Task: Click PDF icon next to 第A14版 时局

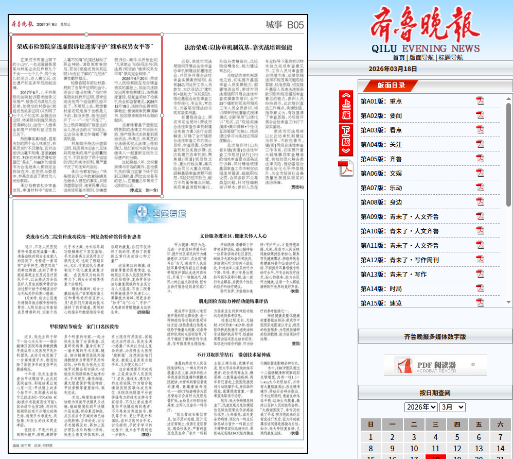Action: click(481, 288)
